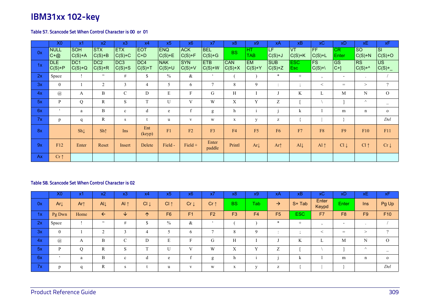Select the F11 cell in Table 57
The width and height of the screenshot is (430, 304).
point(388,131)
